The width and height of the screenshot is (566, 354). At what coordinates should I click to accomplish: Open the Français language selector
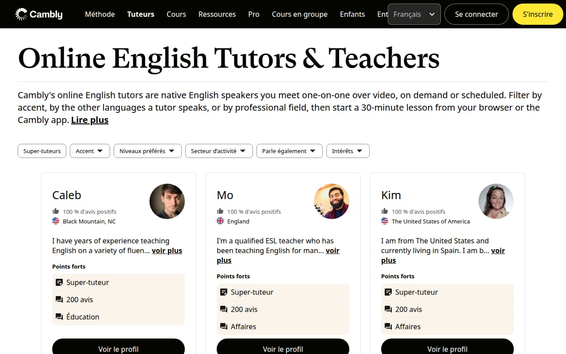414,14
